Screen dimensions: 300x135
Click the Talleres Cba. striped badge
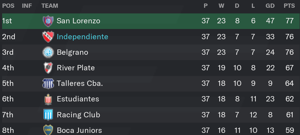48,83
